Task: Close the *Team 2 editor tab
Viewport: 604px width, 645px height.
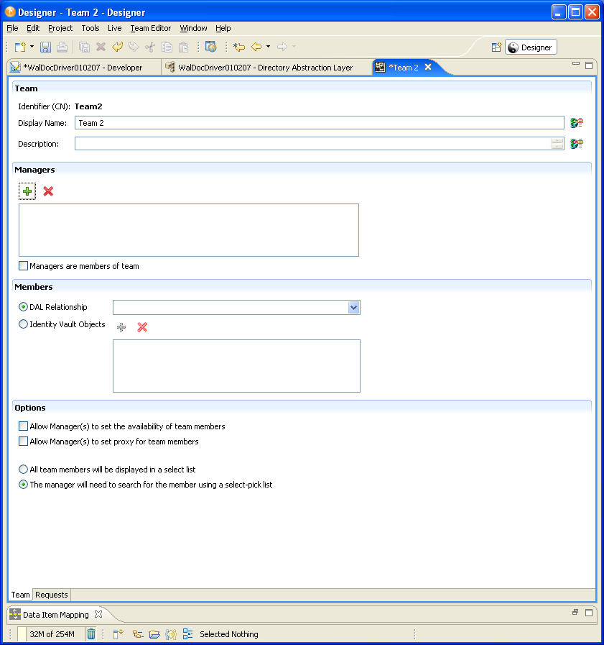Action: click(x=428, y=67)
